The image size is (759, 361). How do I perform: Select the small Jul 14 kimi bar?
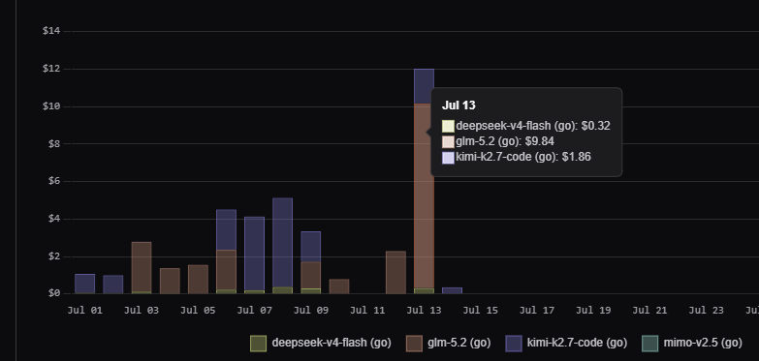(452, 290)
